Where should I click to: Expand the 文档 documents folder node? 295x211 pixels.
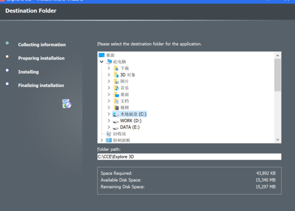[109, 101]
